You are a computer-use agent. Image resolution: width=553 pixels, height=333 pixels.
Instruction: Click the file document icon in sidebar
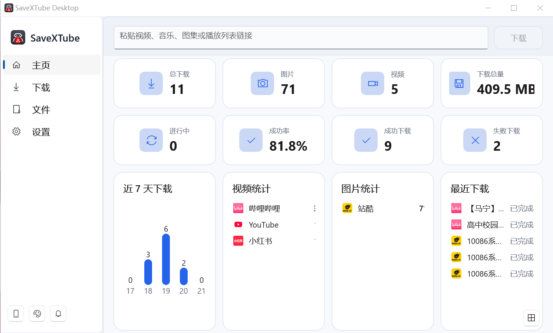click(x=16, y=109)
